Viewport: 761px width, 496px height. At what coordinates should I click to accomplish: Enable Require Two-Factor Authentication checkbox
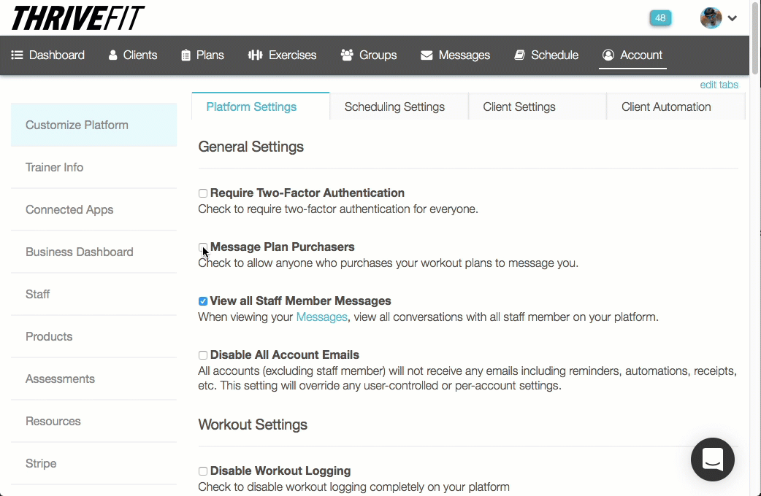(203, 193)
